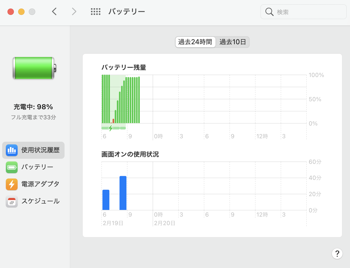Open help with the question mark button

tap(337, 254)
